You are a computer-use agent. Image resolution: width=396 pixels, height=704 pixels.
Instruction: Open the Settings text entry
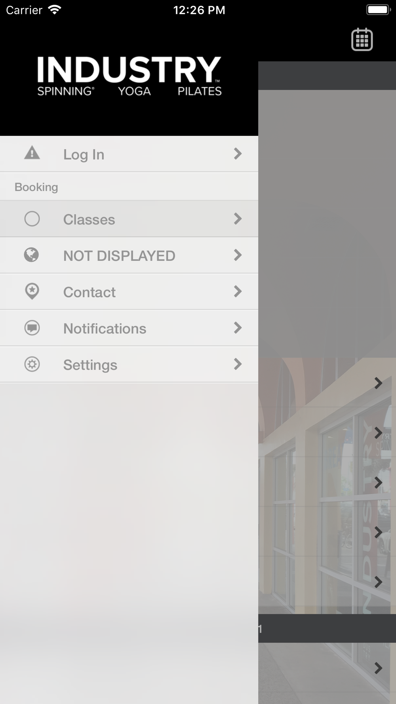90,365
